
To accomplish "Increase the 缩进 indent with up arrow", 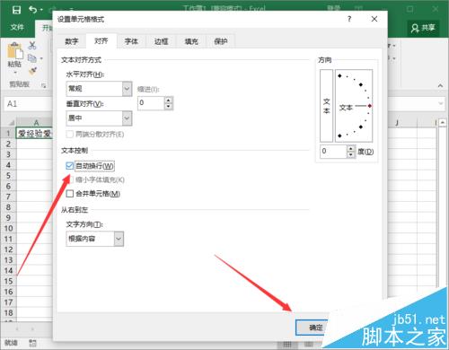I will coord(169,101).
